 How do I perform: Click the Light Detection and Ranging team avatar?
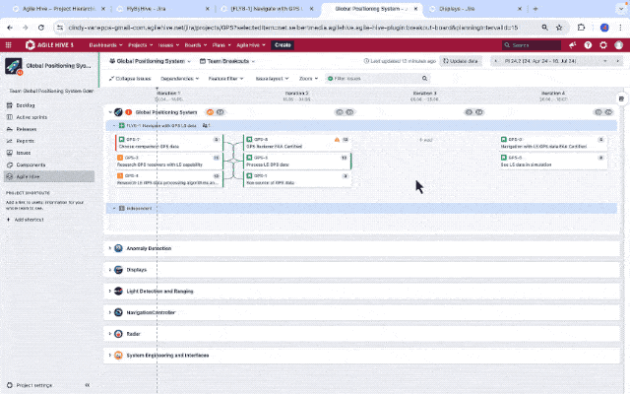point(118,291)
